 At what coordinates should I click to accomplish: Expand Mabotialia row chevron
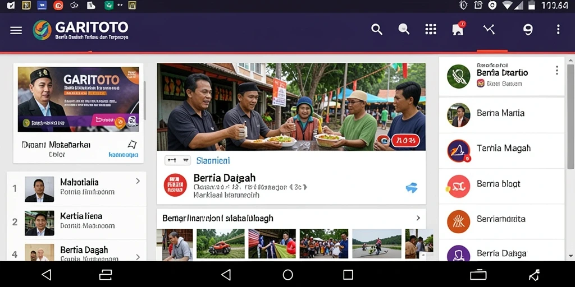[x=138, y=181]
